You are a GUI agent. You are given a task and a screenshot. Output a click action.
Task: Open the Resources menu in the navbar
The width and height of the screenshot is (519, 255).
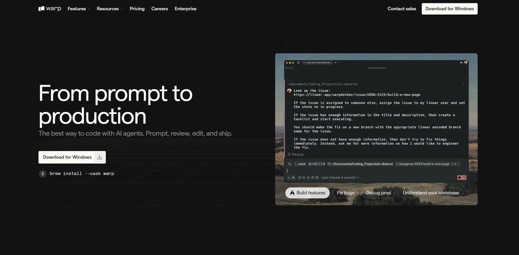[x=110, y=8]
